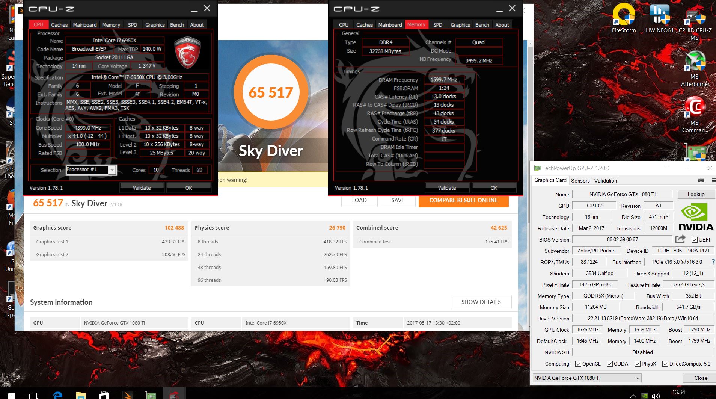716x399 pixels.
Task: Switch to the Validation tab in GPU-Z
Action: [605, 181]
